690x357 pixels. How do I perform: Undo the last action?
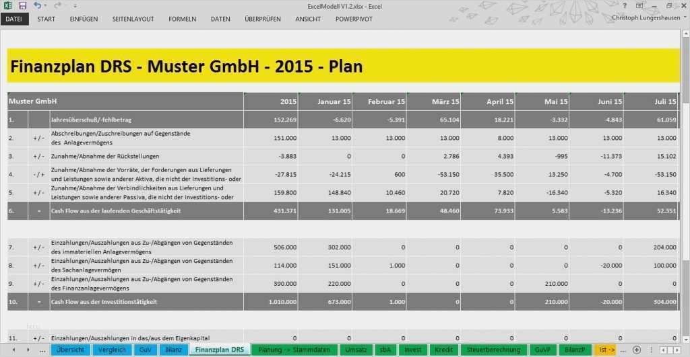coord(38,5)
